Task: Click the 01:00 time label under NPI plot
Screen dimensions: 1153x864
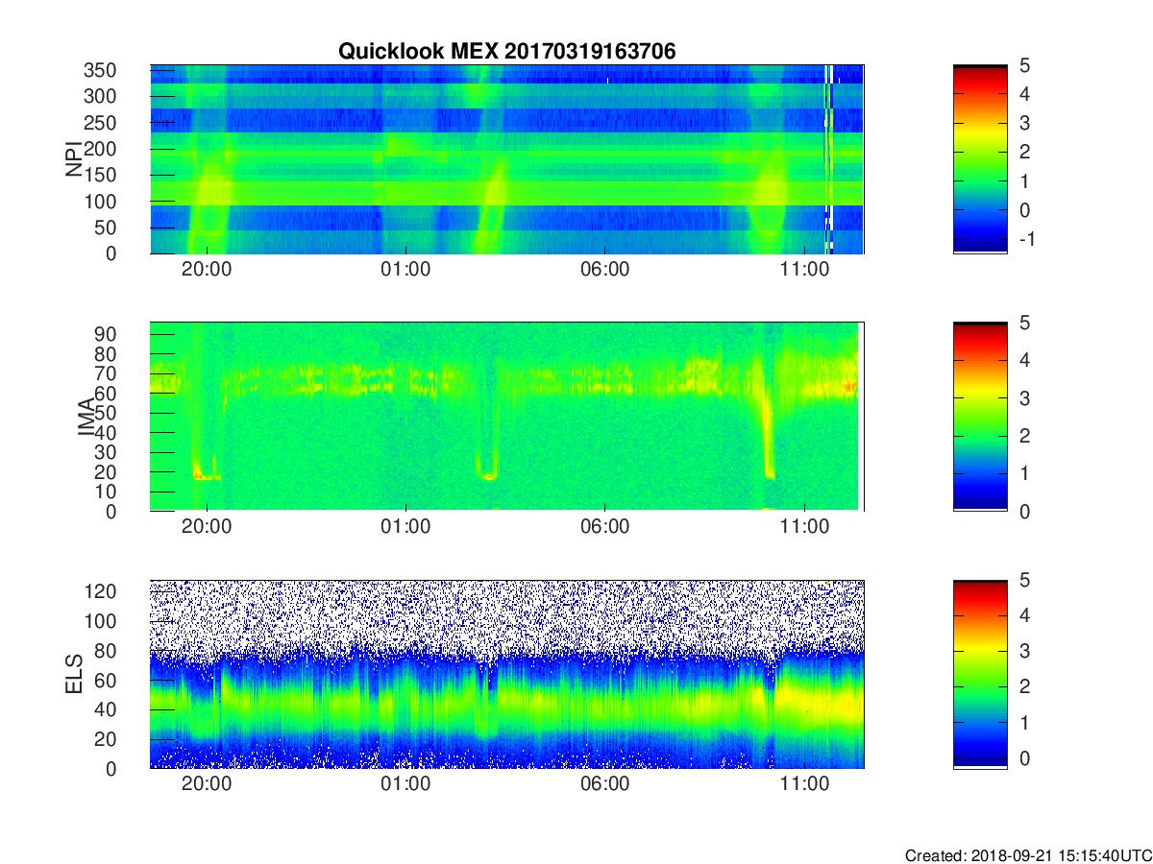Action: click(x=406, y=270)
